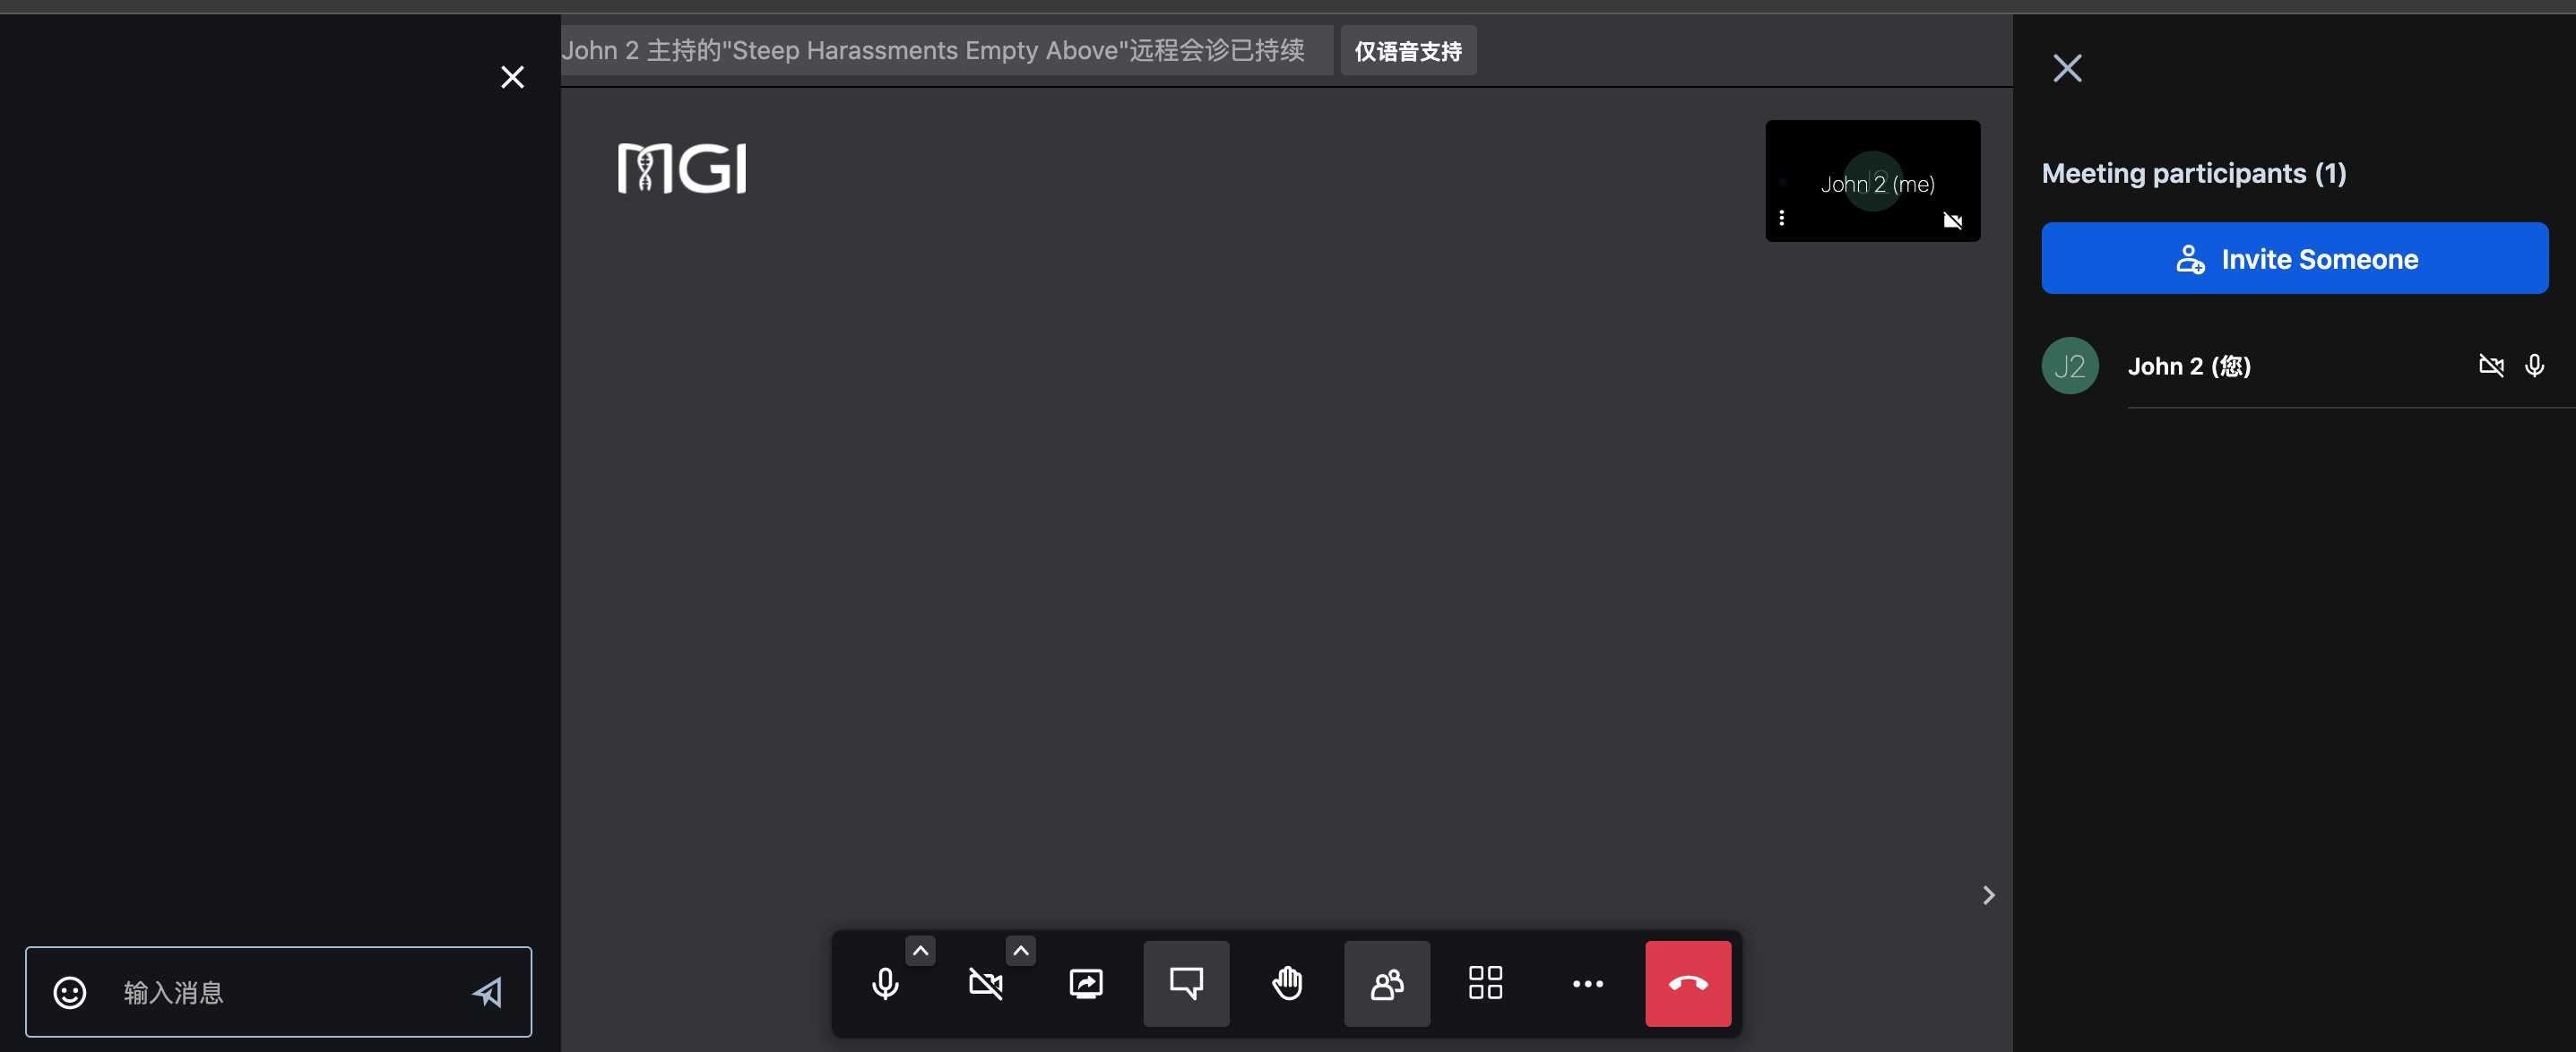Click the J2 avatar in participants
Image resolution: width=2576 pixels, height=1052 pixels.
(x=2069, y=366)
